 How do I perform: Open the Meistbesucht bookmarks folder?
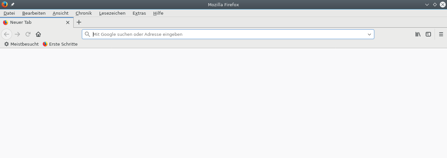(21, 44)
